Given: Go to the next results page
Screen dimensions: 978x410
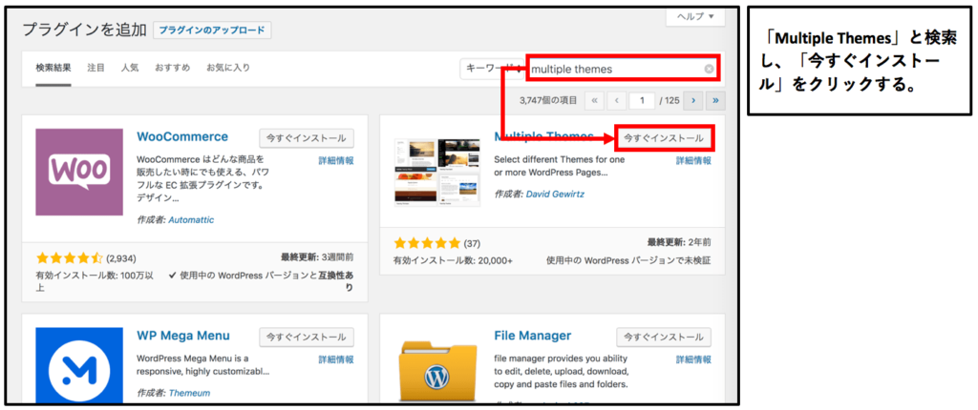Looking at the screenshot, I should [x=693, y=100].
